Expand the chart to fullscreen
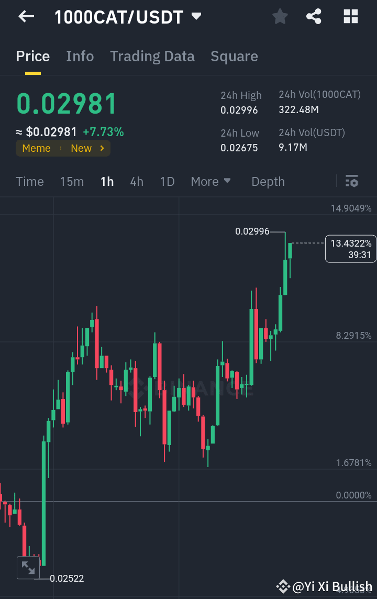The width and height of the screenshot is (377, 599). click(x=28, y=568)
